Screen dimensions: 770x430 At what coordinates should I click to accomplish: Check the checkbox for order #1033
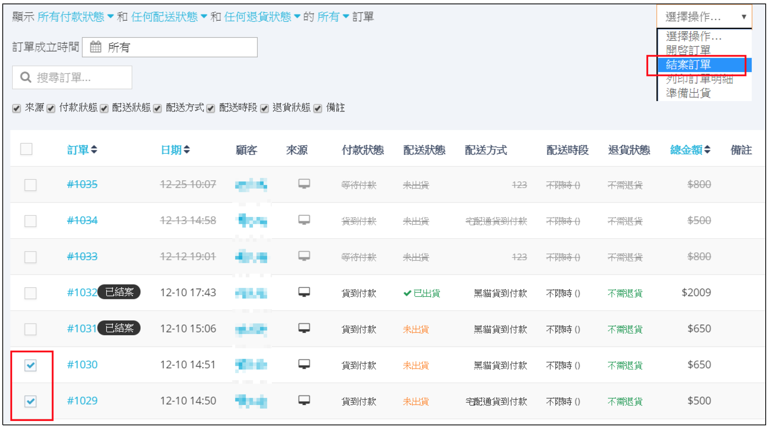pos(30,257)
